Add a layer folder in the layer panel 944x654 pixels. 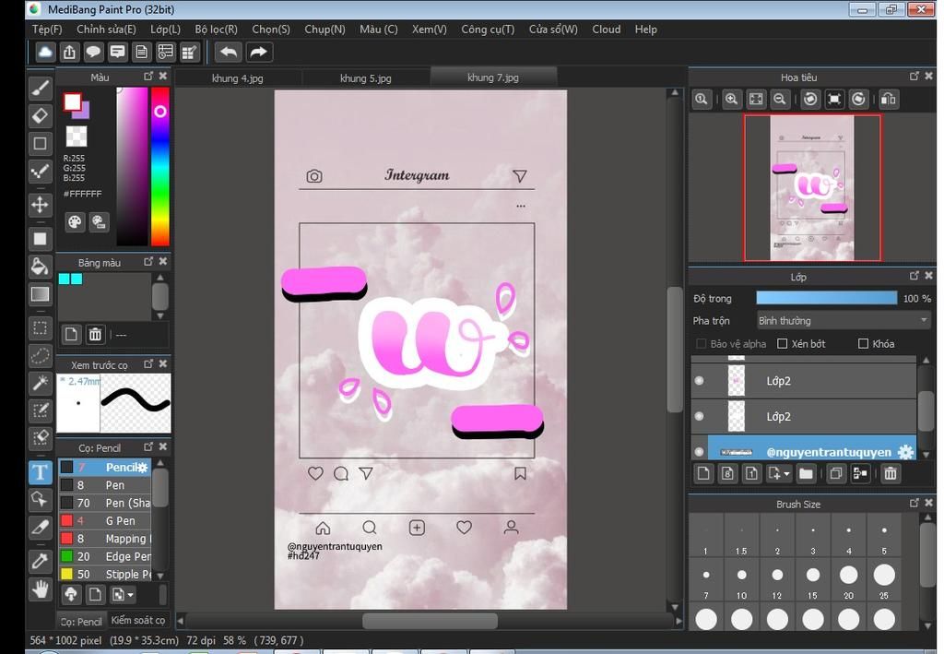pos(806,474)
